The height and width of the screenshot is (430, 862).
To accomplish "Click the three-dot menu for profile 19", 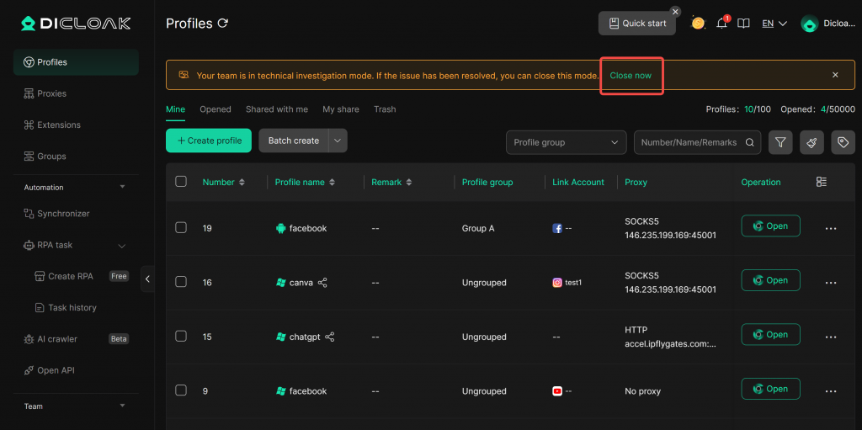I will point(831,228).
